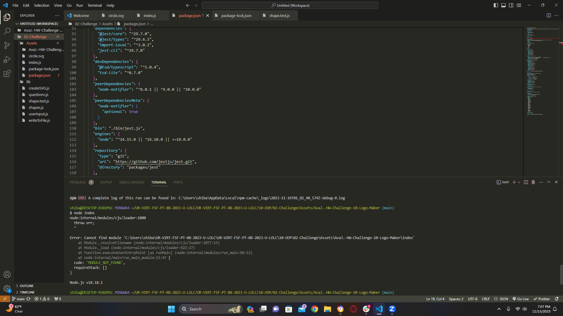Viewport: 563px width, 316px height.
Task: Create a new terminal with the plus icon
Action: point(513,182)
